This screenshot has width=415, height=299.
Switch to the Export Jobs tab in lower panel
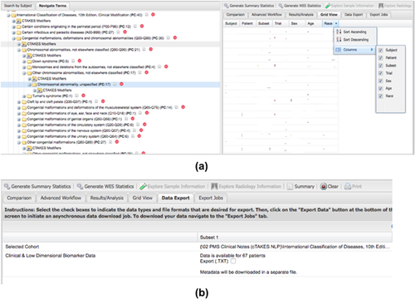[211, 198]
